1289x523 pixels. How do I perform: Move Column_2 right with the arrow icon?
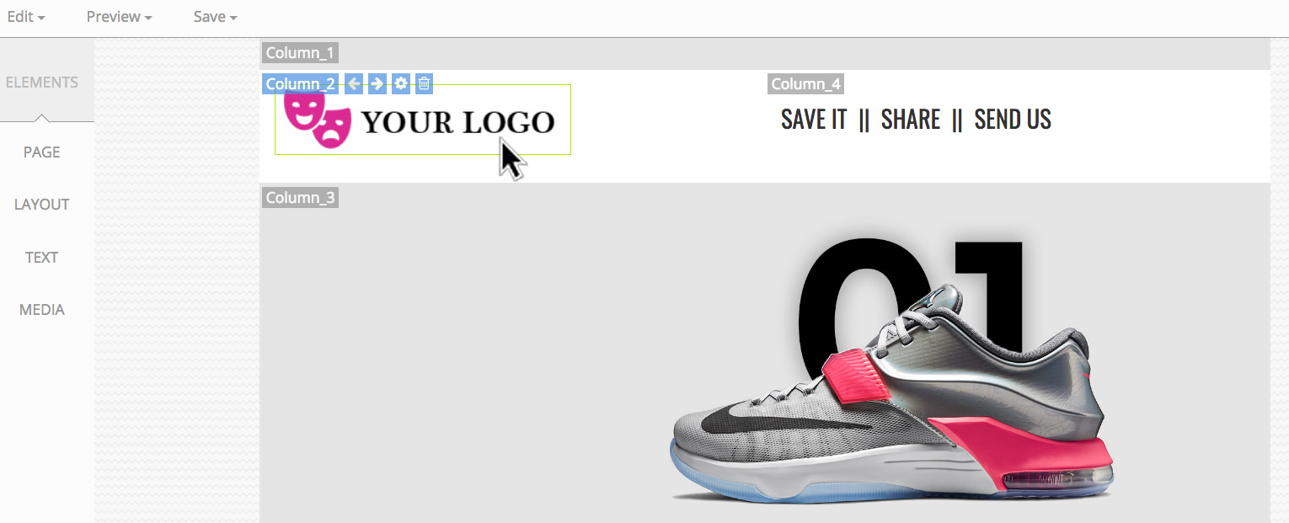[377, 83]
